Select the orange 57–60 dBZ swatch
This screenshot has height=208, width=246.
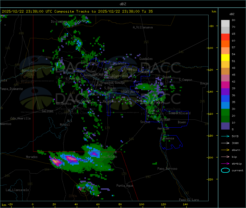pos(225,44)
